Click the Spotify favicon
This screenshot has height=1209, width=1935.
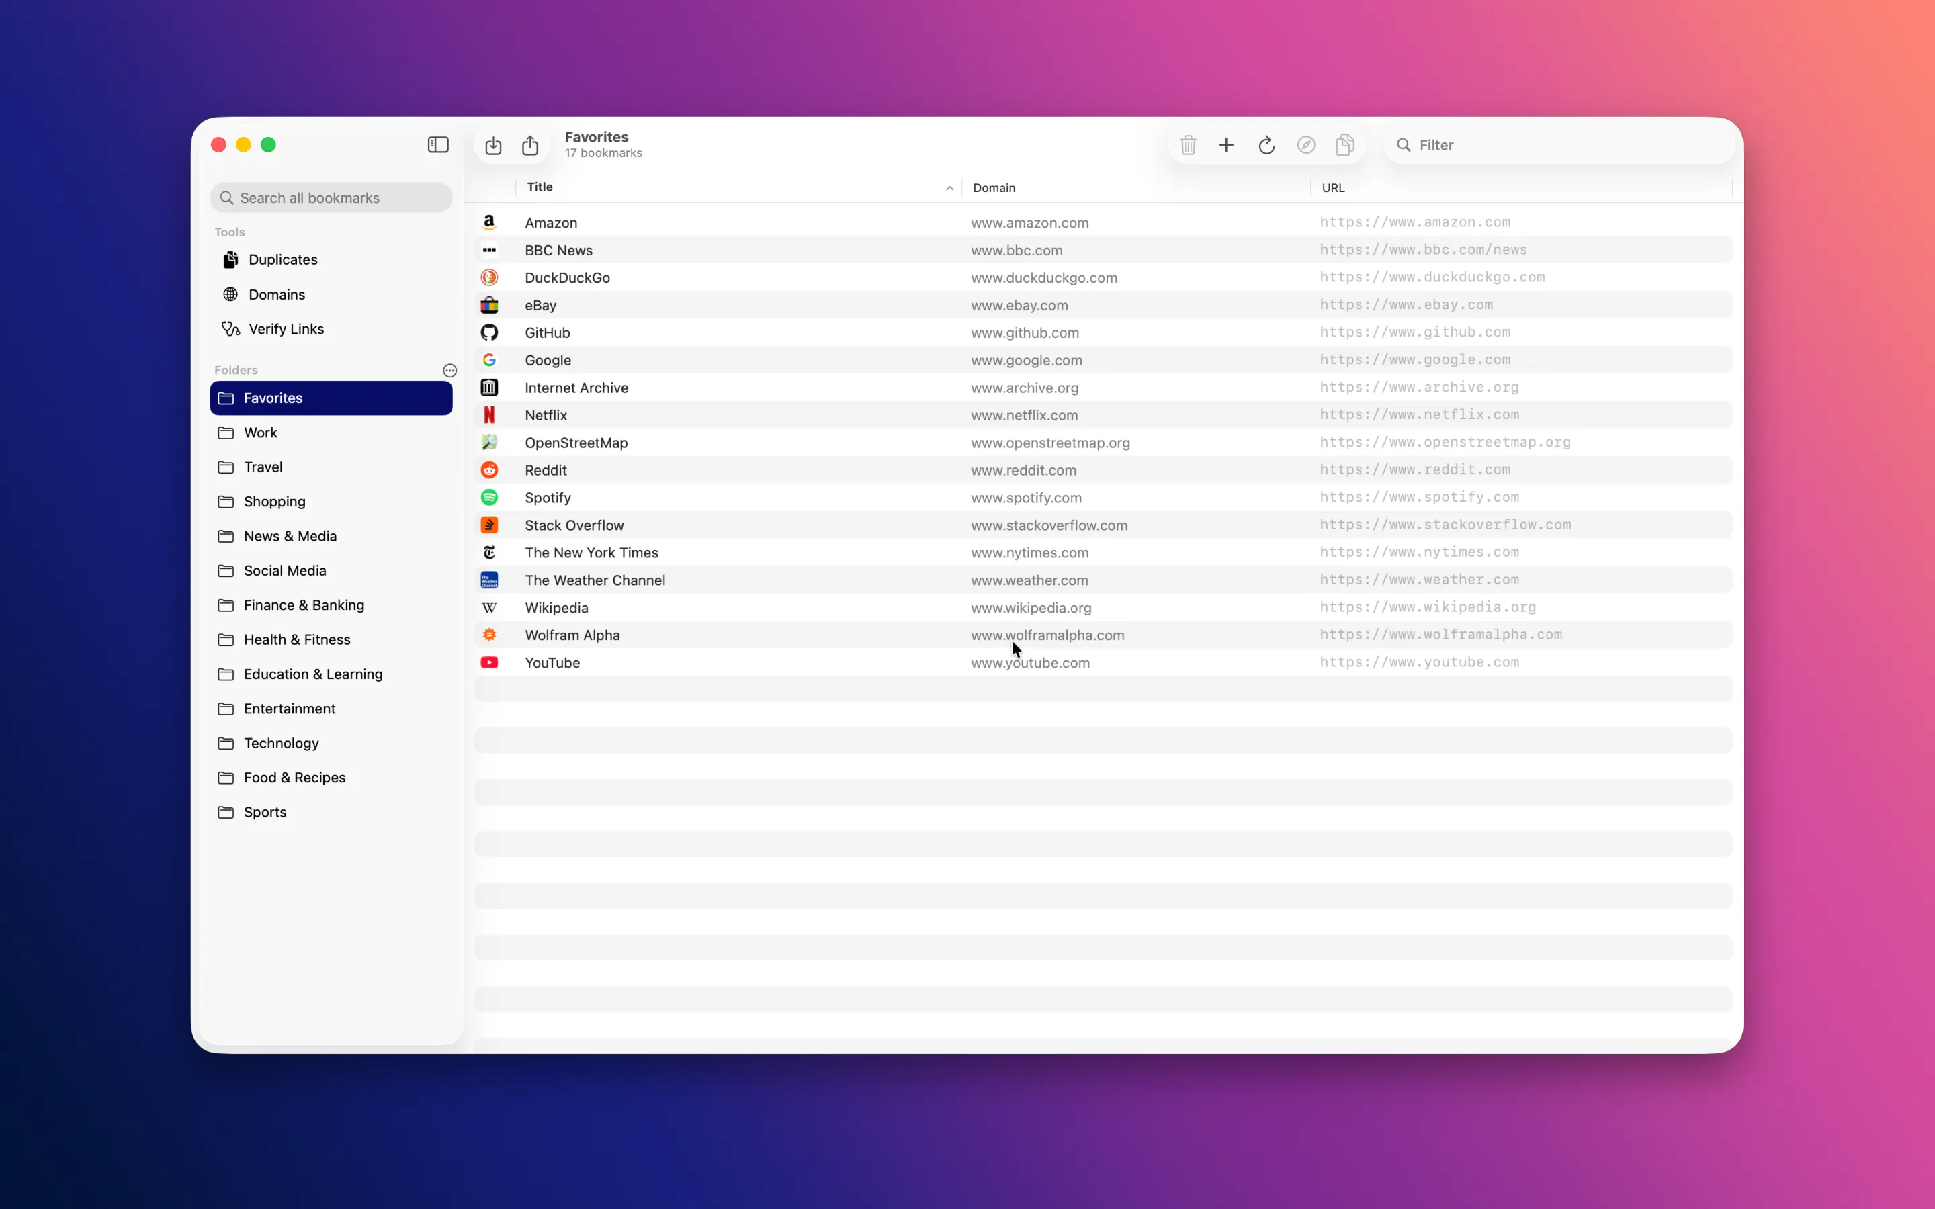click(x=489, y=497)
